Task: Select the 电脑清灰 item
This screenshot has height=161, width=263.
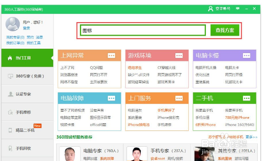Action: (x=135, y=110)
